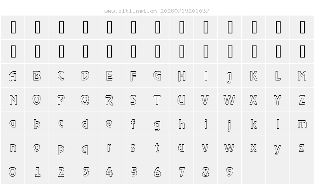This screenshot has width=314, height=185.
Task: Select the digit 9 glyph preview
Action: [230, 172]
